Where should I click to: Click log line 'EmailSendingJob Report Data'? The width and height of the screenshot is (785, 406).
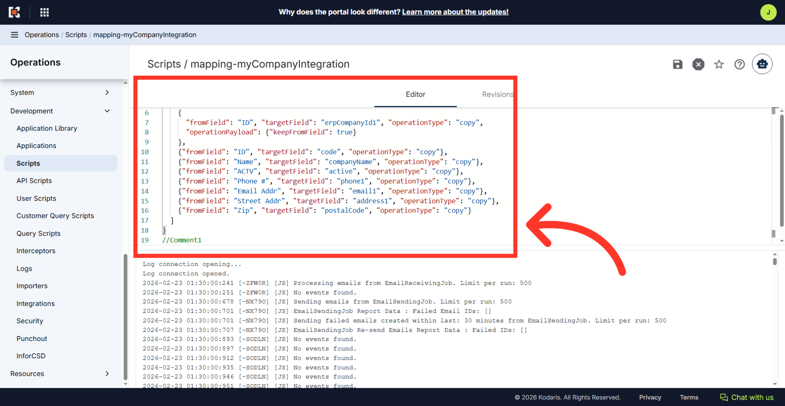(317, 311)
